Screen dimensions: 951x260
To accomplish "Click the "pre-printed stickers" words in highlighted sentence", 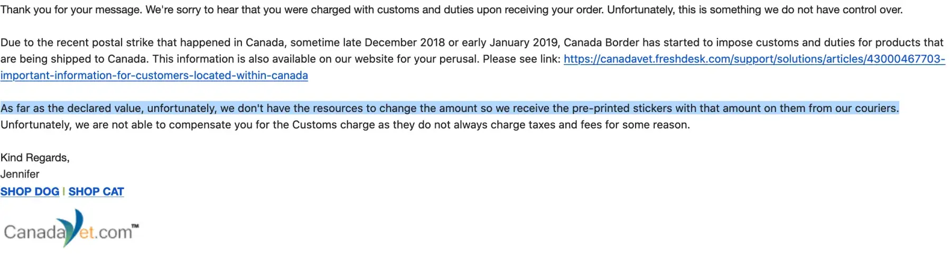I will pos(622,108).
